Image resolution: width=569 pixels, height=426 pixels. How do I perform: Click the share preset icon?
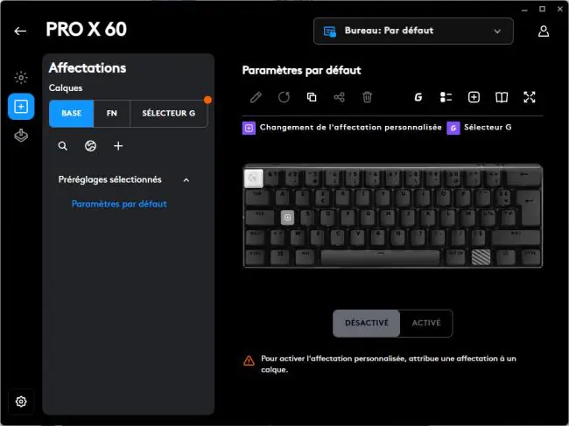tap(340, 97)
